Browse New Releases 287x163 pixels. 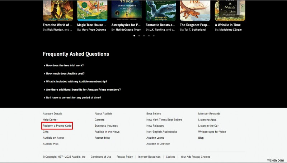pyautogui.click(x=155, y=126)
